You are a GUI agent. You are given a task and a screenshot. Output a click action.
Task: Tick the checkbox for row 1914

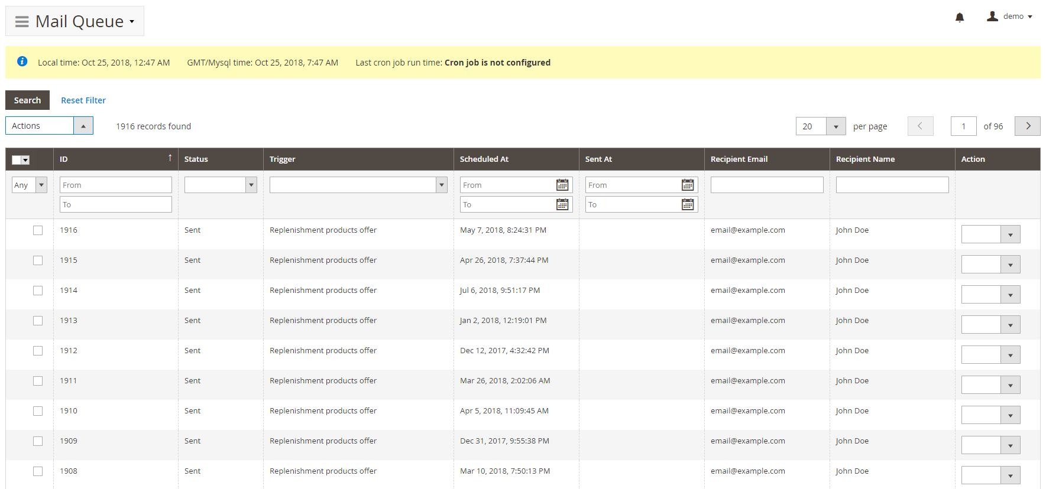tap(38, 291)
